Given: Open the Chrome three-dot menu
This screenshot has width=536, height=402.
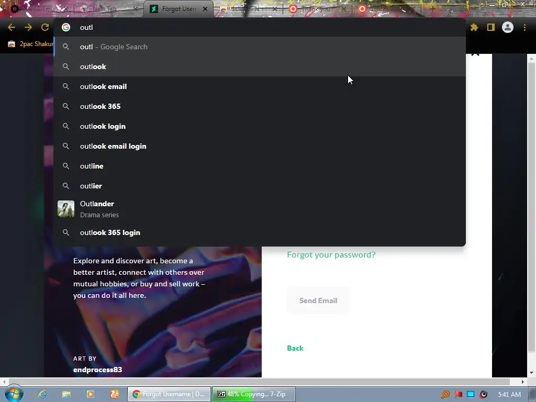Looking at the screenshot, I should 524,27.
